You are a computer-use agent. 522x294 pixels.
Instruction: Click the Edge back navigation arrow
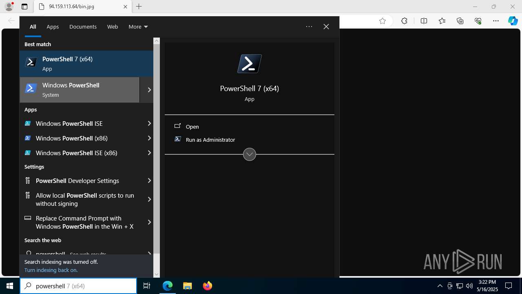point(11,21)
